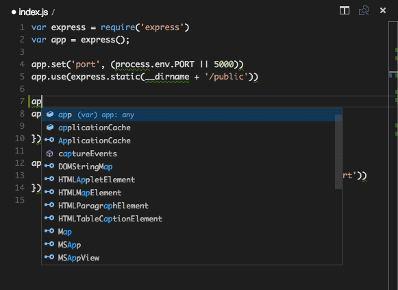The image size is (398, 290).
Task: Click the interface icon beside 'Map'
Action: tap(49, 231)
